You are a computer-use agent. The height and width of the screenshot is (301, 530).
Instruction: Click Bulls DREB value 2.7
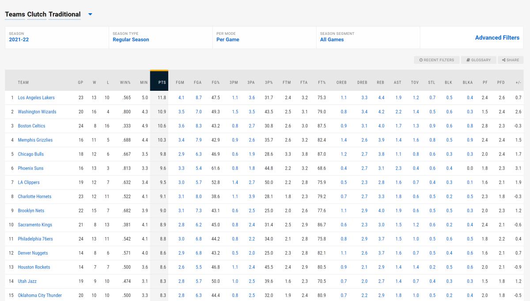pos(364,154)
